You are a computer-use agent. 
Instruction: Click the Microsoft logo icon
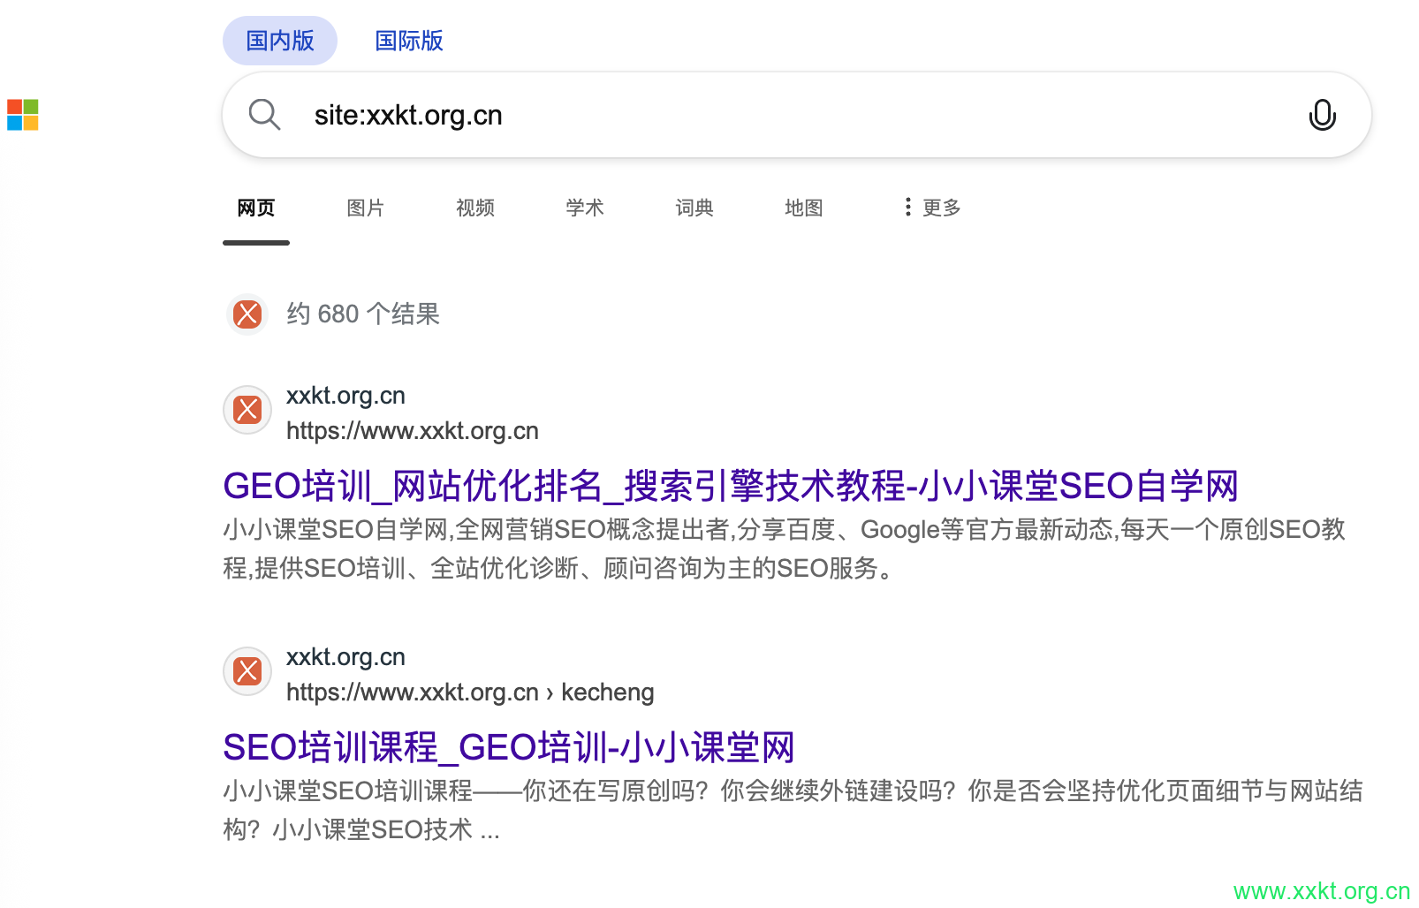tap(23, 115)
